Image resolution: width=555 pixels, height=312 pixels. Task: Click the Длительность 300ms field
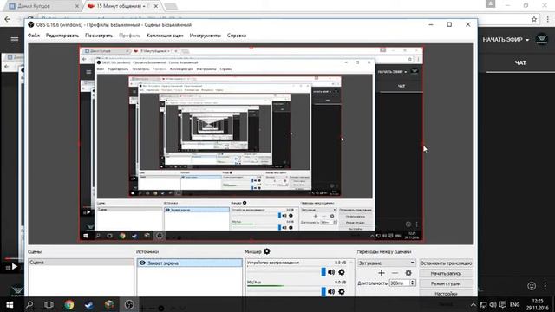[x=399, y=283]
